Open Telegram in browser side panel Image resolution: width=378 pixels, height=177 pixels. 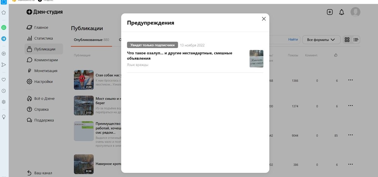(x=4, y=39)
